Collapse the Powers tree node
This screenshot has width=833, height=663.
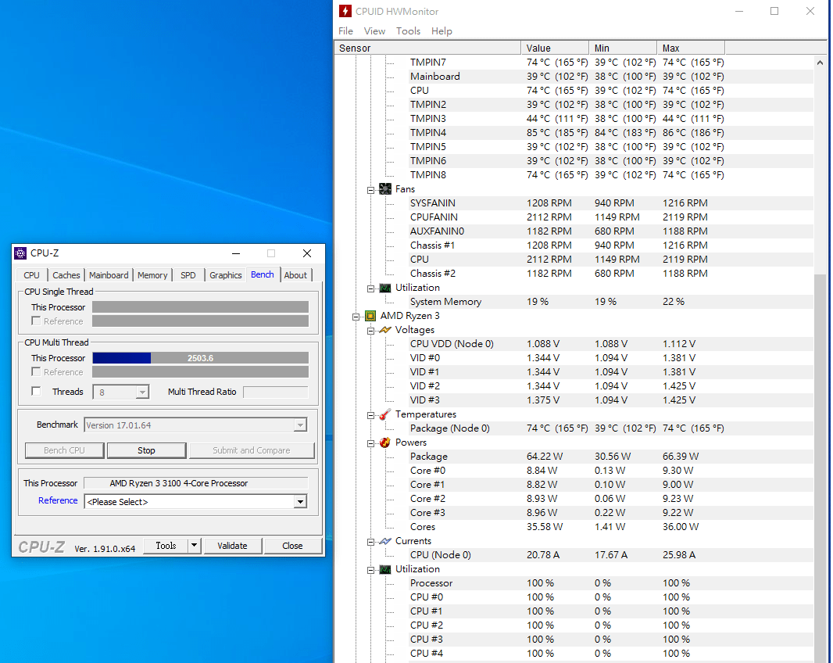371,443
